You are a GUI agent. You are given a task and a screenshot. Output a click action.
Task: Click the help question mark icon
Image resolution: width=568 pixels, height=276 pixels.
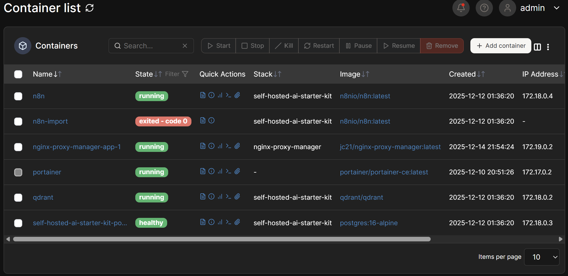click(484, 8)
